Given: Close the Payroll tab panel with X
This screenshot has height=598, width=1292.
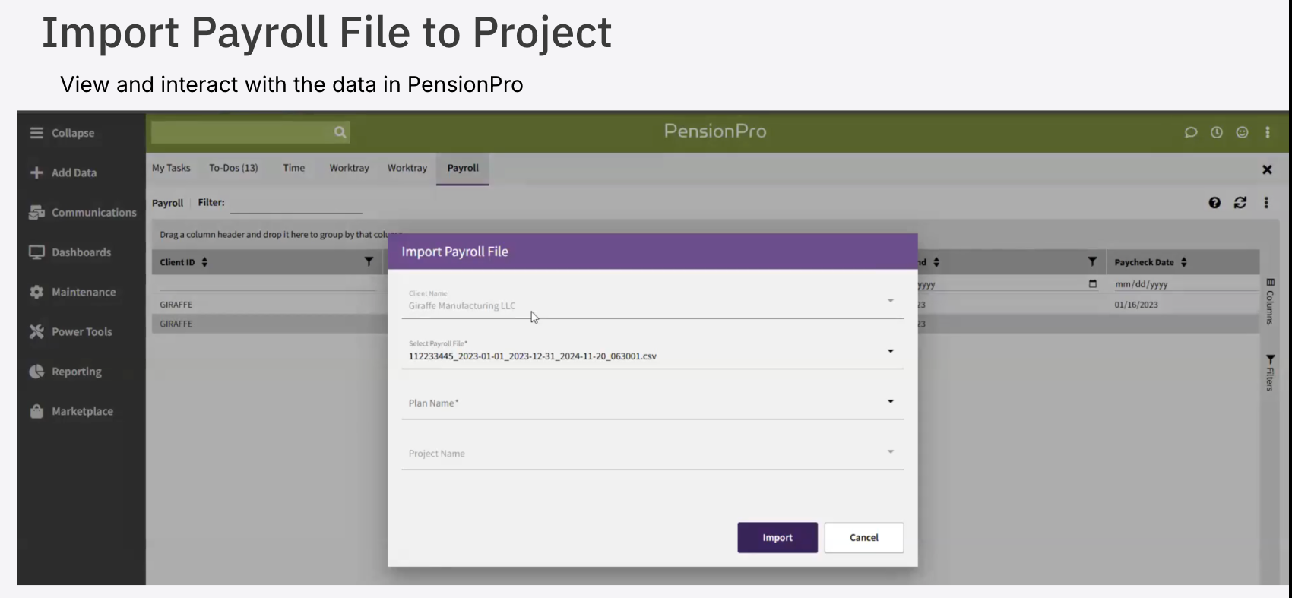Looking at the screenshot, I should 1267,169.
